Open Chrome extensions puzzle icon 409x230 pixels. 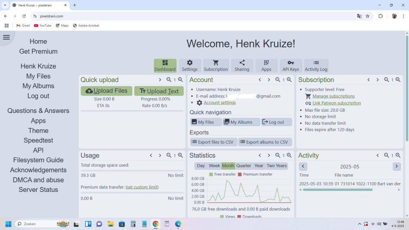(x=380, y=16)
